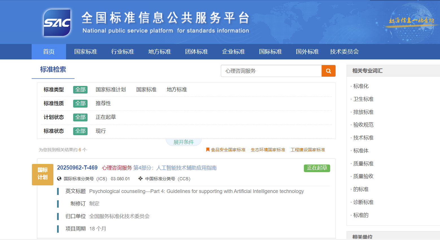Filter by 现行 standard status

pos(101,131)
